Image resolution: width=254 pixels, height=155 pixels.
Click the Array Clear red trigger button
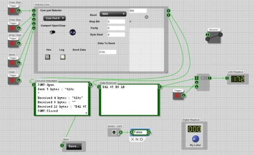pyautogui.click(x=12, y=44)
